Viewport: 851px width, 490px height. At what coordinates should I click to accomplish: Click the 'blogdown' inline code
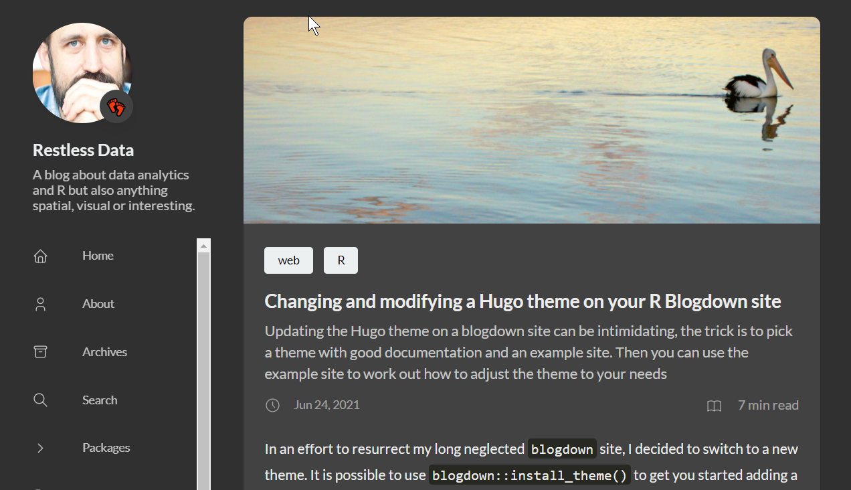(562, 449)
